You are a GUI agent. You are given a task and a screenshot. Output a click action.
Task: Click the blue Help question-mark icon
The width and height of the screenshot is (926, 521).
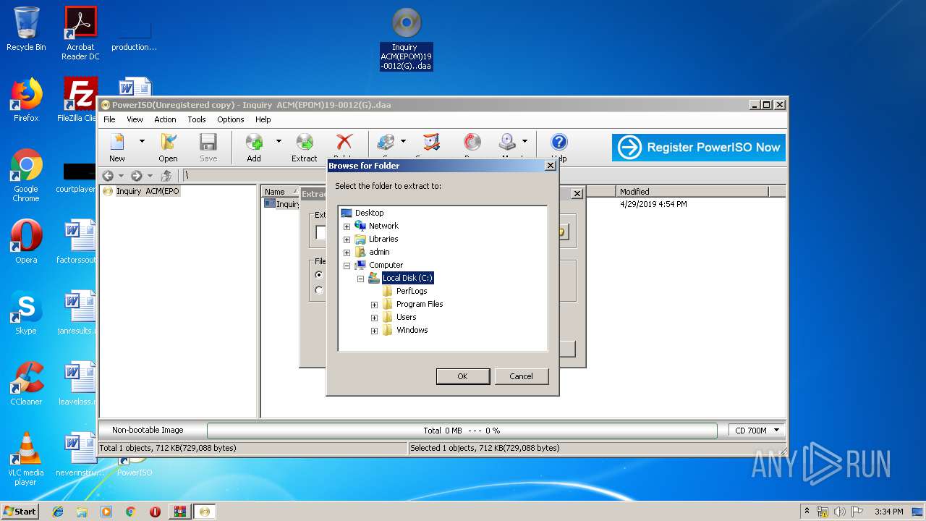559,143
